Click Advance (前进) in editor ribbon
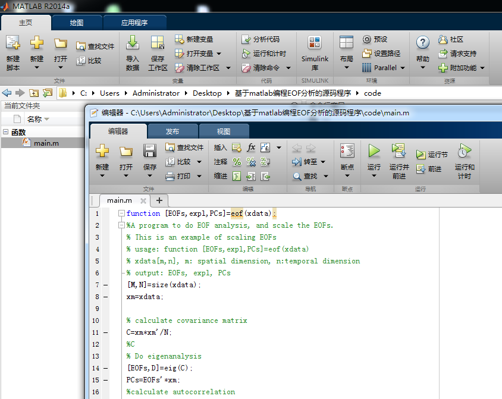The image size is (502, 399). click(429, 169)
